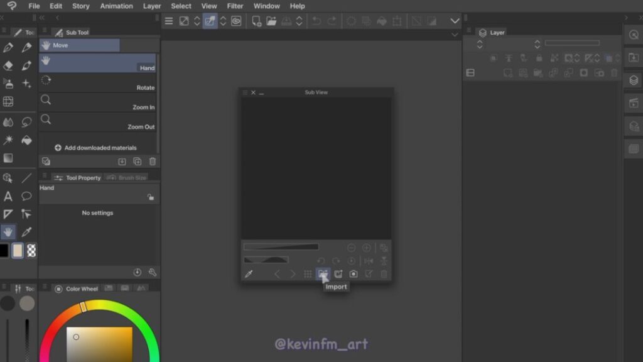The height and width of the screenshot is (362, 643).
Task: Click the camera icon in Sub View
Action: [354, 274]
